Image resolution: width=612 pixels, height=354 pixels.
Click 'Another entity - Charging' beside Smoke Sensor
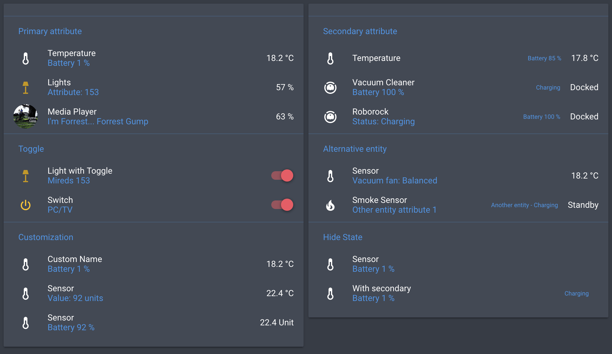[x=524, y=205]
